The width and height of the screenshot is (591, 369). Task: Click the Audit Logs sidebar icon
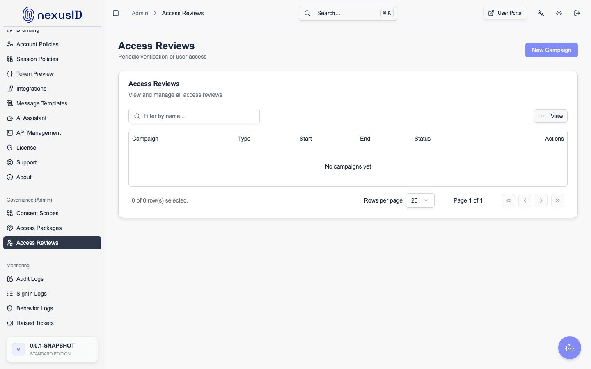(10, 279)
